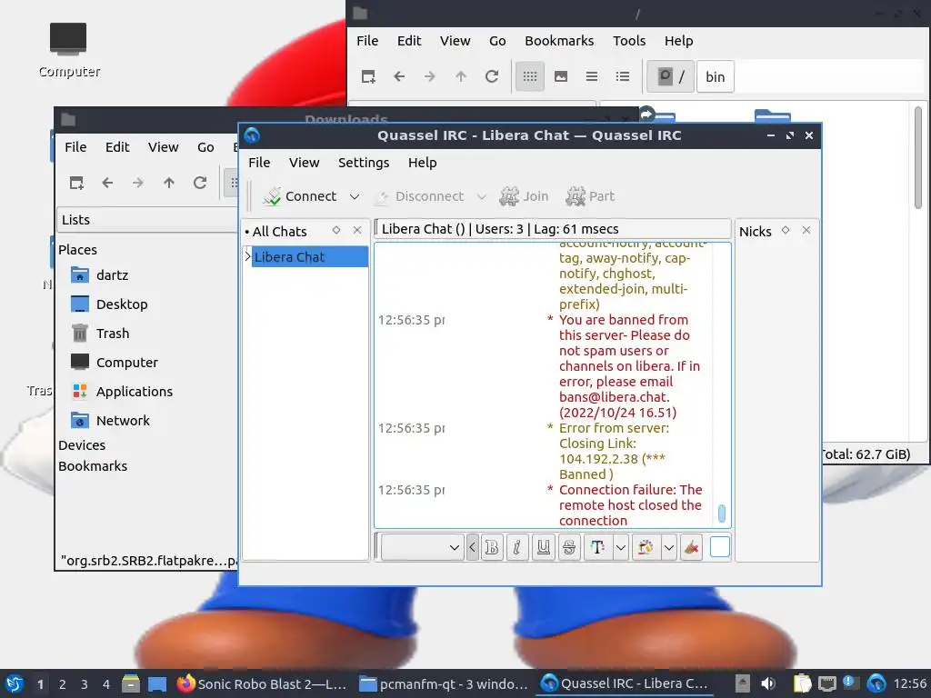Image resolution: width=931 pixels, height=698 pixels.
Task: Click the Connect icon in Quassel toolbar
Action: coord(272,196)
